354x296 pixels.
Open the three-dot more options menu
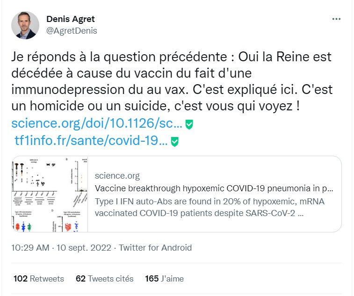coord(336,19)
